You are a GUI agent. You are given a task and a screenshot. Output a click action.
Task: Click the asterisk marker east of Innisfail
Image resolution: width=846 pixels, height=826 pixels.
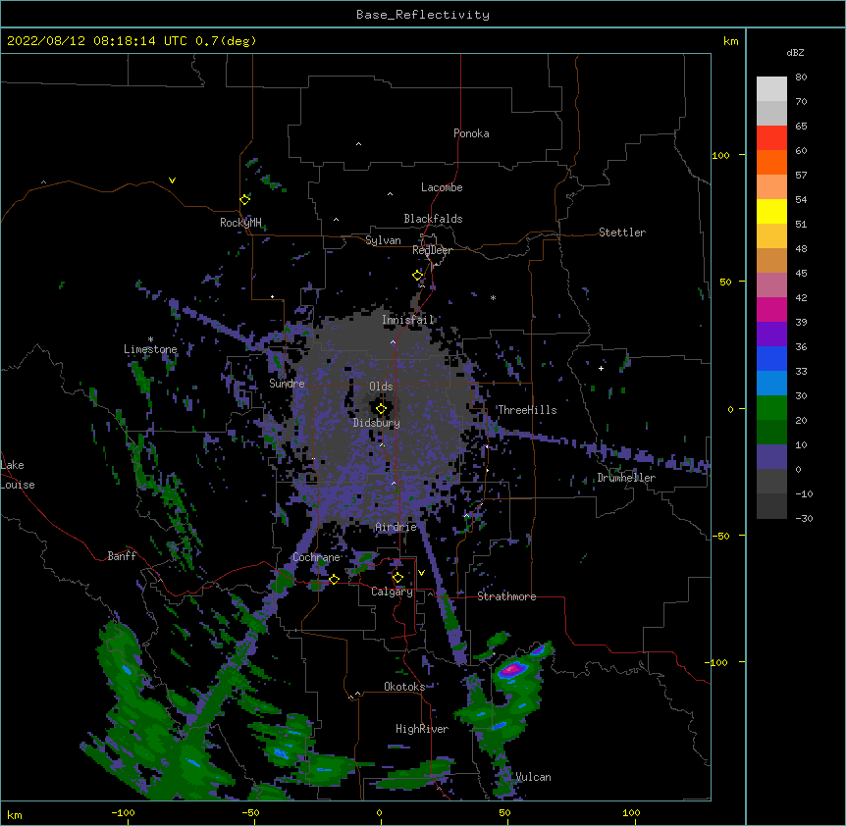click(493, 297)
